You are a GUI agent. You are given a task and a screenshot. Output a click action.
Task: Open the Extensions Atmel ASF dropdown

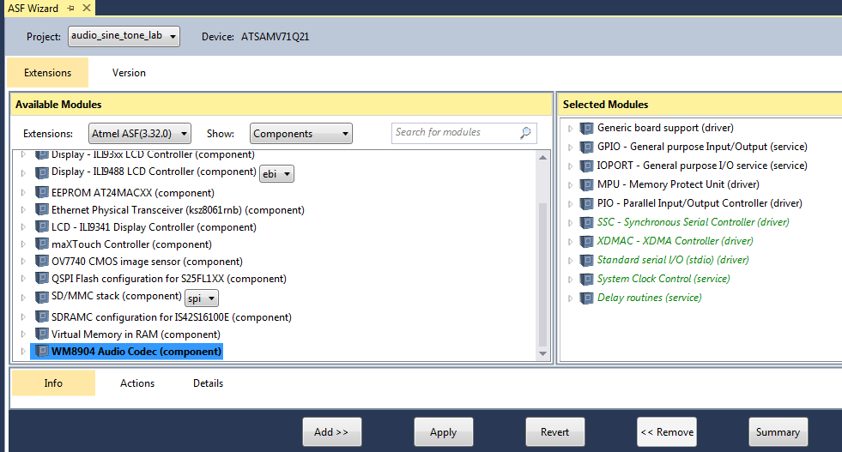point(139,134)
